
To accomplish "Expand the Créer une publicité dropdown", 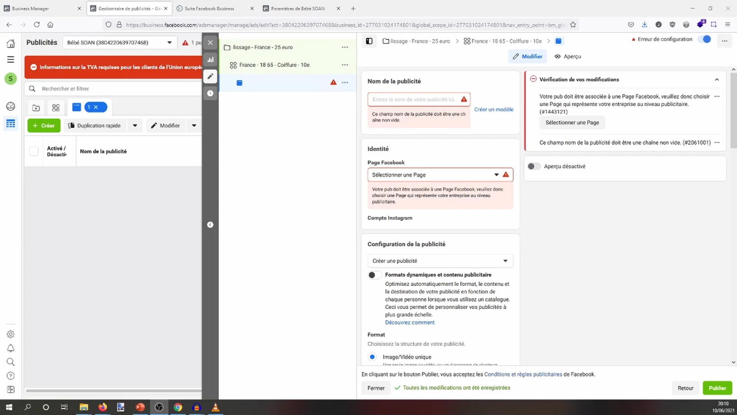I will tap(440, 261).
